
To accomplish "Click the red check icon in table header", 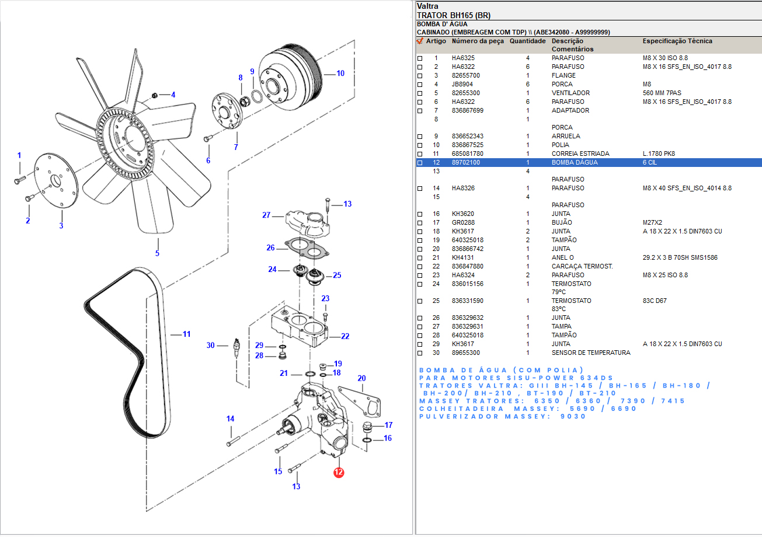I will [419, 41].
